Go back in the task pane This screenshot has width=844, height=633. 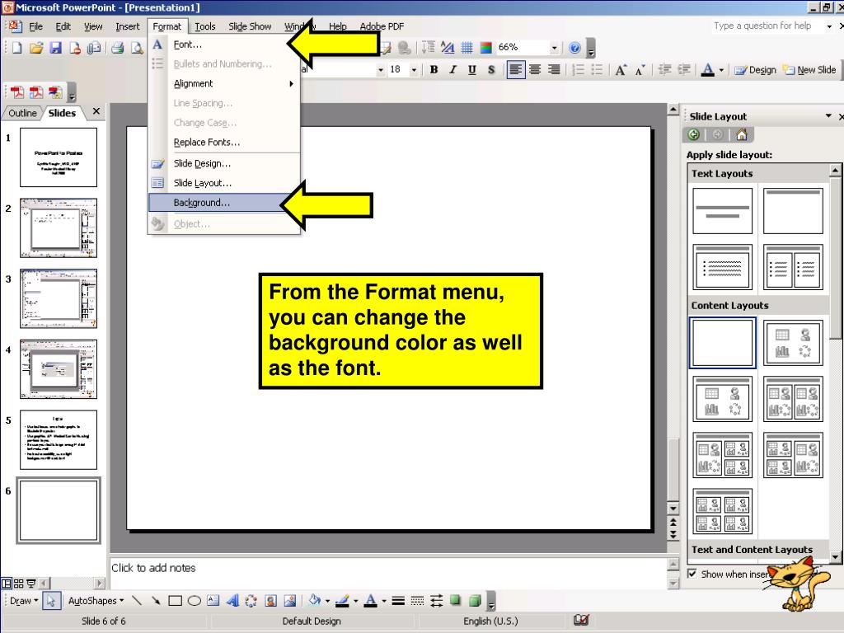point(694,134)
